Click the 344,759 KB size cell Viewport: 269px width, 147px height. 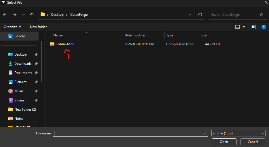tap(211, 44)
